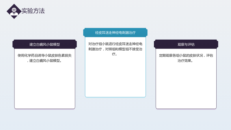The image size is (231, 130).
Task: Select the line ，建立白癜风小鼠模型。
Action: tap(44, 61)
